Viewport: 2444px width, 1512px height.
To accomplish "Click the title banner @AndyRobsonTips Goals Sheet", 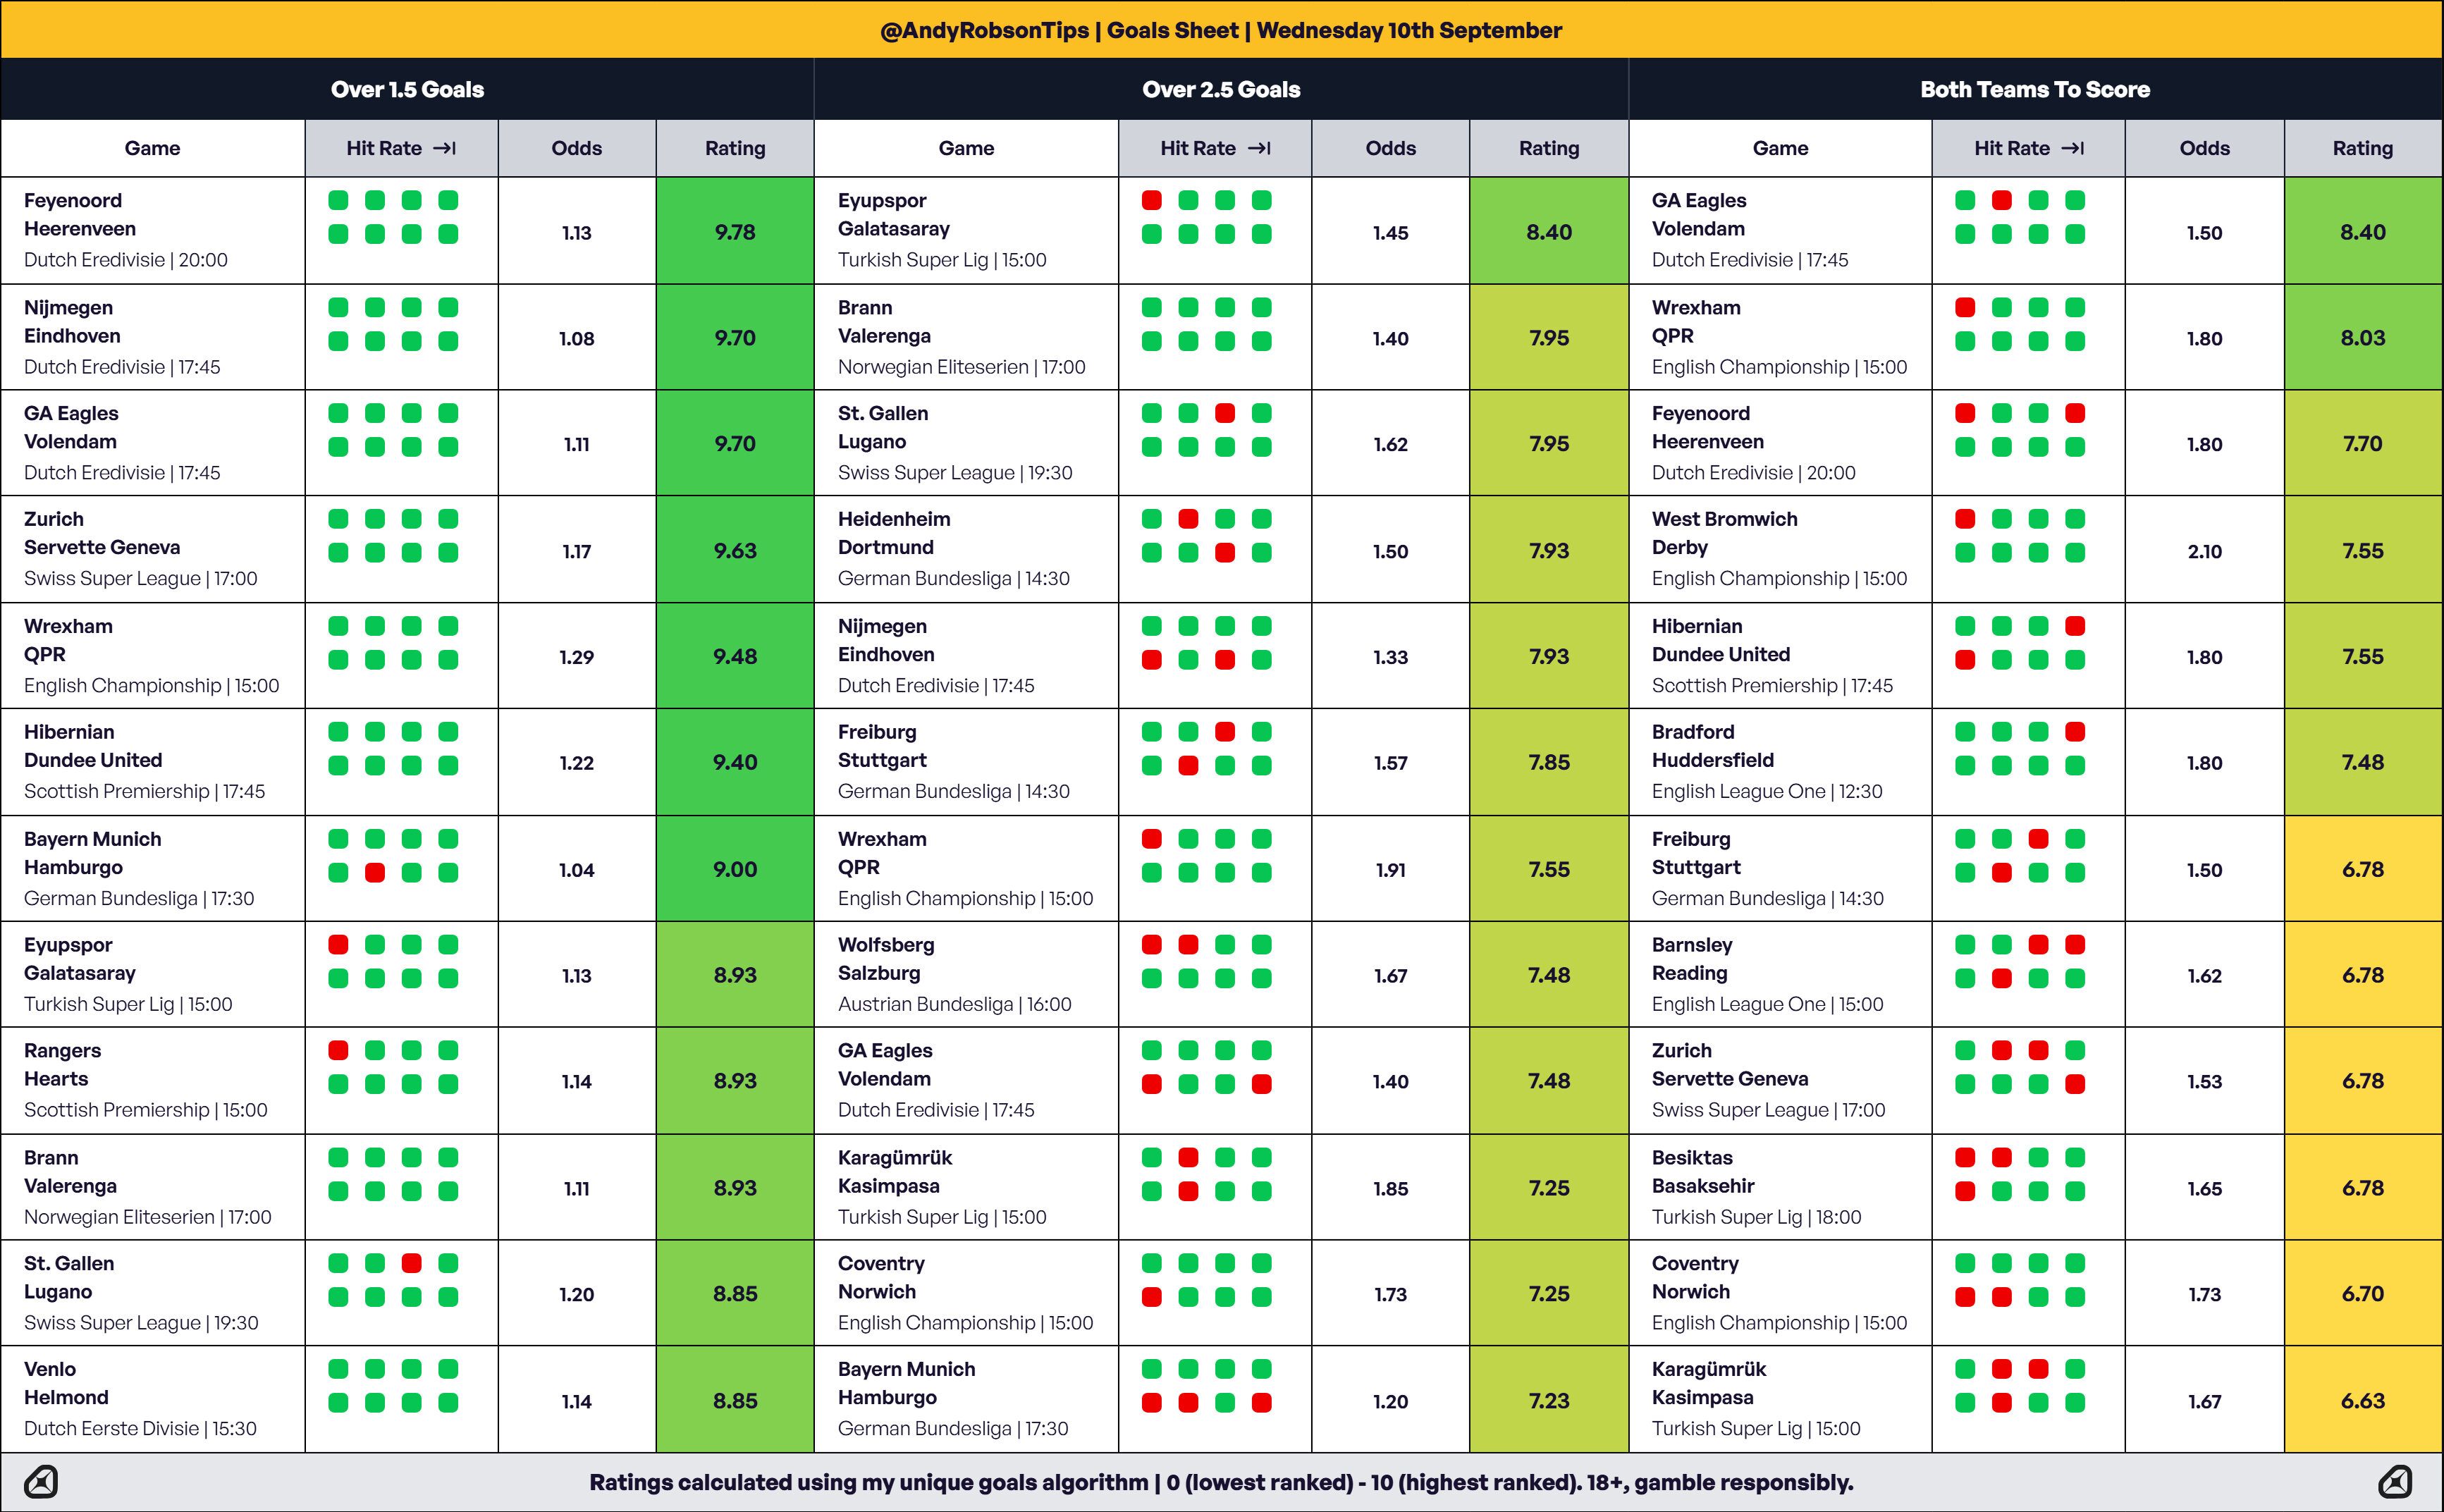I will [x=1221, y=30].
